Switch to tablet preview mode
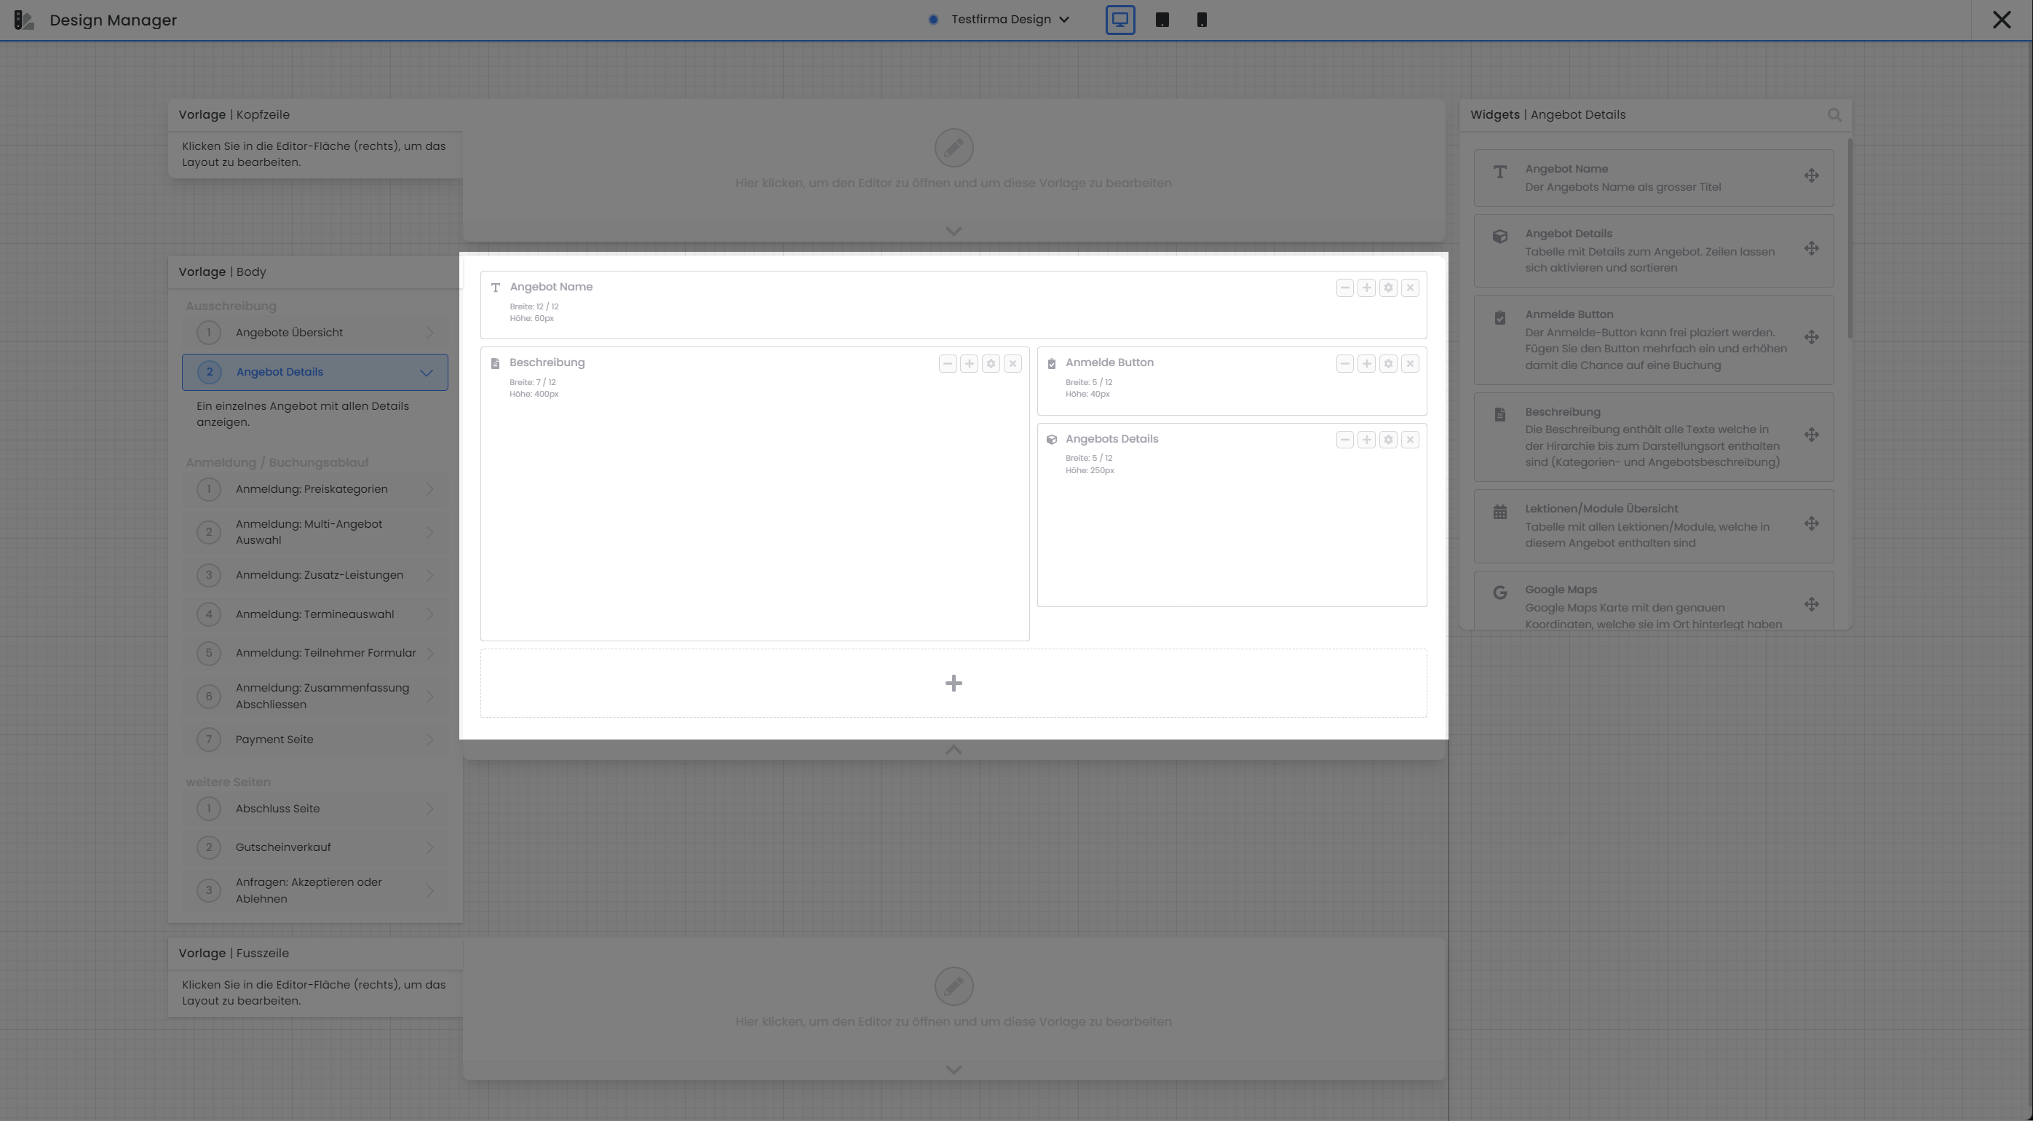 pos(1162,19)
